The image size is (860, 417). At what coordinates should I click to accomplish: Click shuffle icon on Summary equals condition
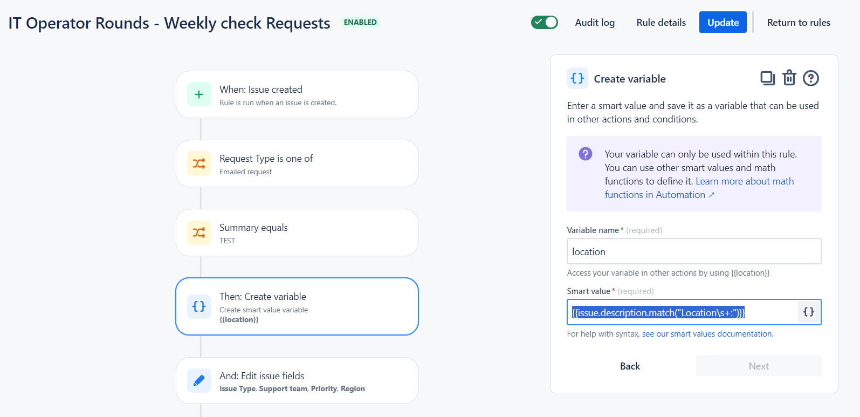pyautogui.click(x=199, y=233)
